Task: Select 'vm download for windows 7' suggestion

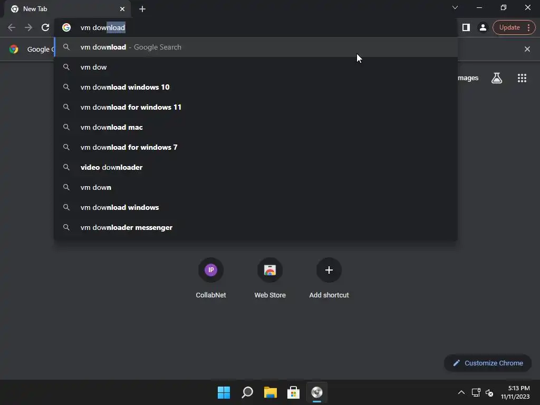Action: coord(256,148)
